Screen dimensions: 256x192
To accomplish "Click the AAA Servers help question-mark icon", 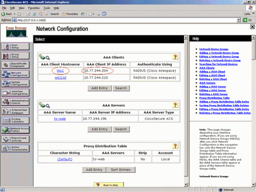I will click(x=175, y=105).
